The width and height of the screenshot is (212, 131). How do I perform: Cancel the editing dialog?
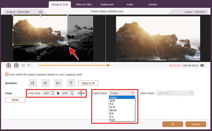tap(196, 124)
